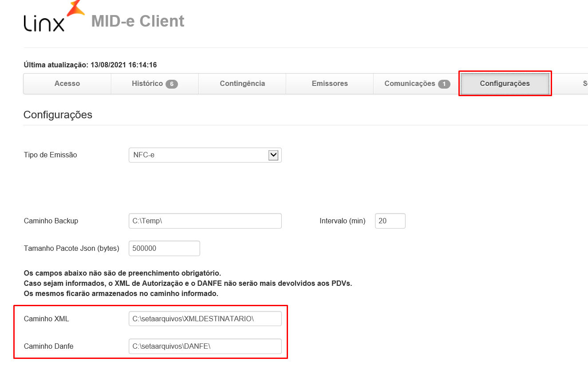Click the Intervalo (min) label
Image resolution: width=588 pixels, height=366 pixels.
point(343,221)
